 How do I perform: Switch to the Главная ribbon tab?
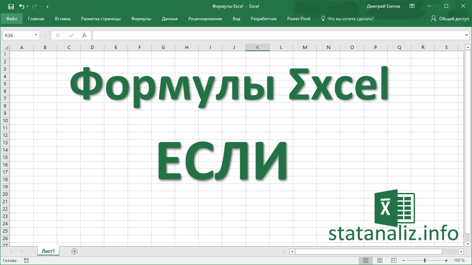point(36,19)
